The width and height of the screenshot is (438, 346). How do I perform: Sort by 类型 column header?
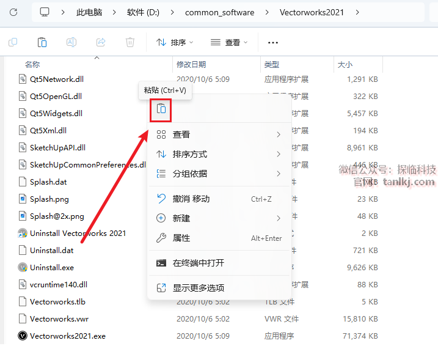point(271,65)
